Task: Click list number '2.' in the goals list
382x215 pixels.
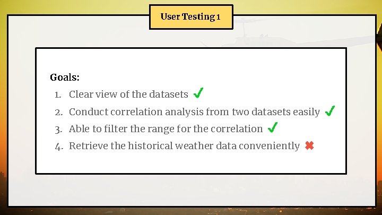Action: coord(59,112)
